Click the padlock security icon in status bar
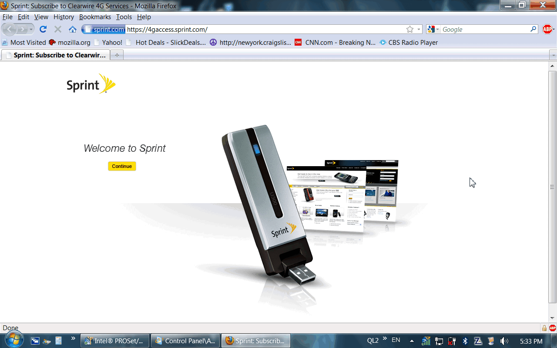The width and height of the screenshot is (557, 348). point(544,328)
